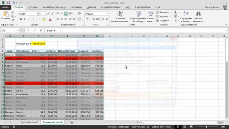Open Cell Styles (Стили ячеек)

click(x=150, y=17)
